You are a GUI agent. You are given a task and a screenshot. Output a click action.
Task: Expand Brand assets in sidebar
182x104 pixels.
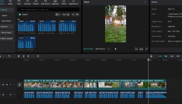(7, 38)
